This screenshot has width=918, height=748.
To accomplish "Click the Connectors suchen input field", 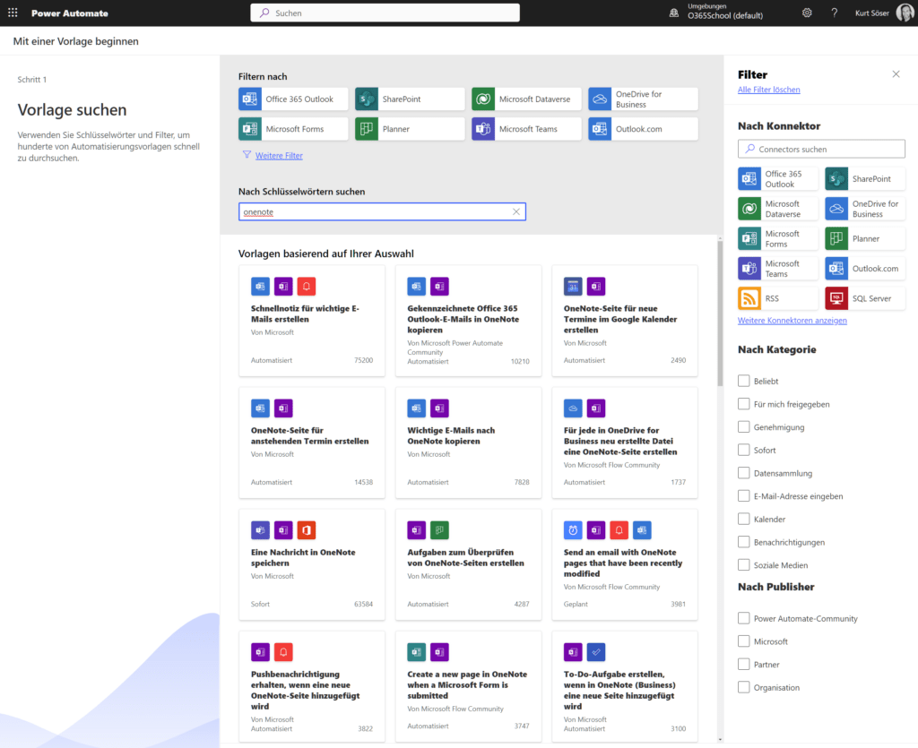I will 821,149.
